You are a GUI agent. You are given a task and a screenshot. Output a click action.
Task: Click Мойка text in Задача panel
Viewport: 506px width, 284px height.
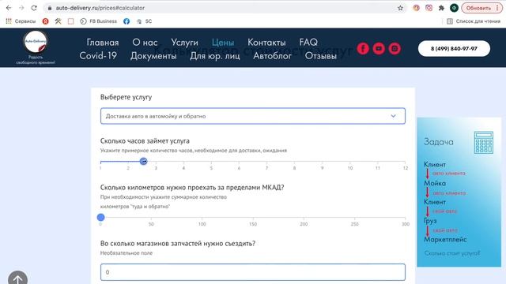pos(435,183)
